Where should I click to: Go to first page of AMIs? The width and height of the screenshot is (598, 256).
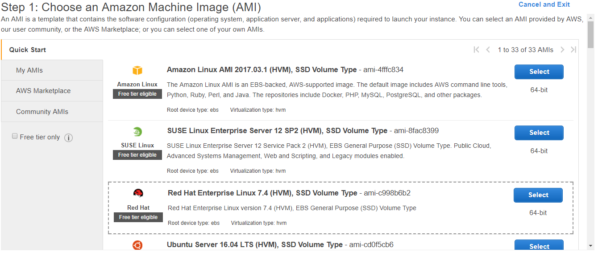(476, 50)
